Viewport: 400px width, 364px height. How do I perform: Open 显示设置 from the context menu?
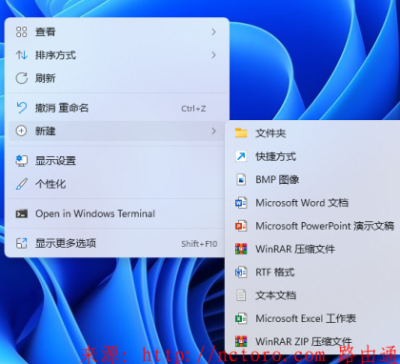pos(117,160)
